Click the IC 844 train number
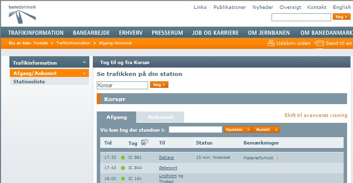Image resolution: width=353 pixels, height=183 pixels. tap(135, 168)
